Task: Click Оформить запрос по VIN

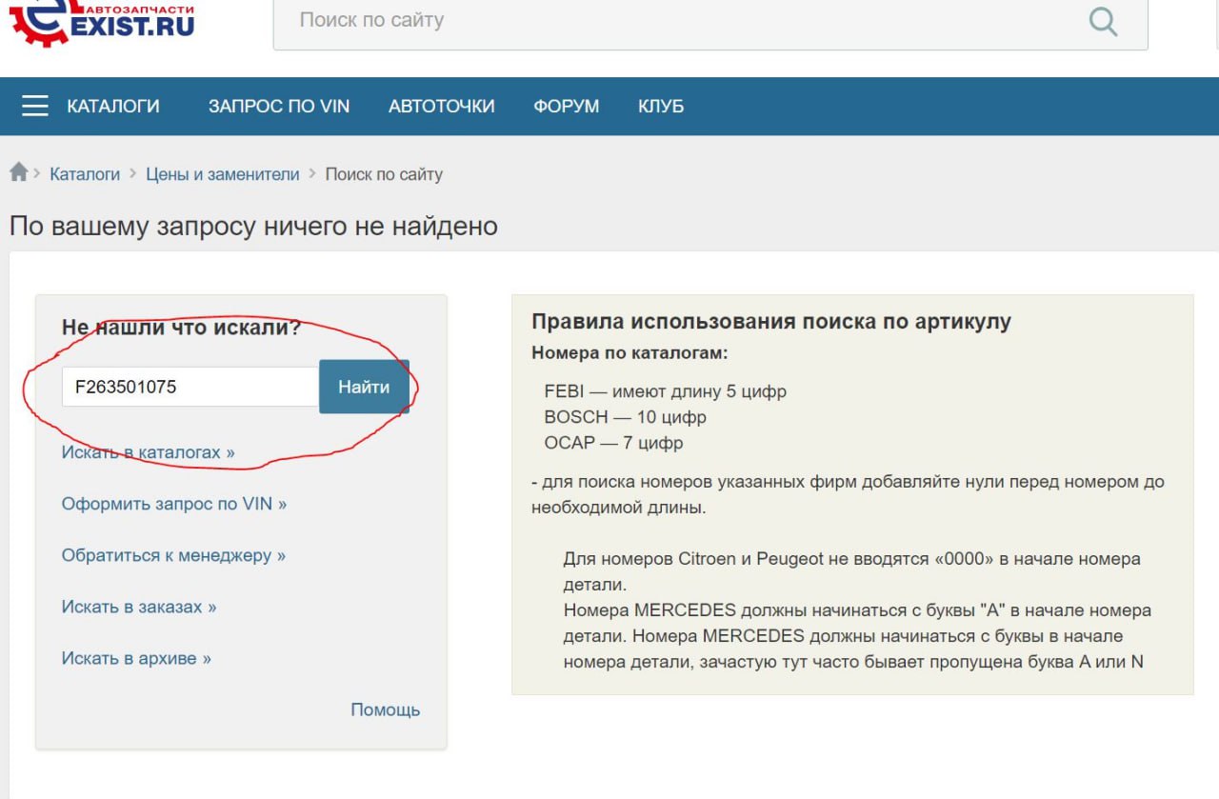Action: tap(174, 503)
